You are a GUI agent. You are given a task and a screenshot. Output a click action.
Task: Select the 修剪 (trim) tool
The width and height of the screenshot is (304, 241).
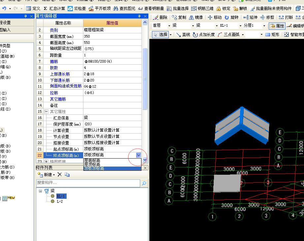(x=267, y=17)
